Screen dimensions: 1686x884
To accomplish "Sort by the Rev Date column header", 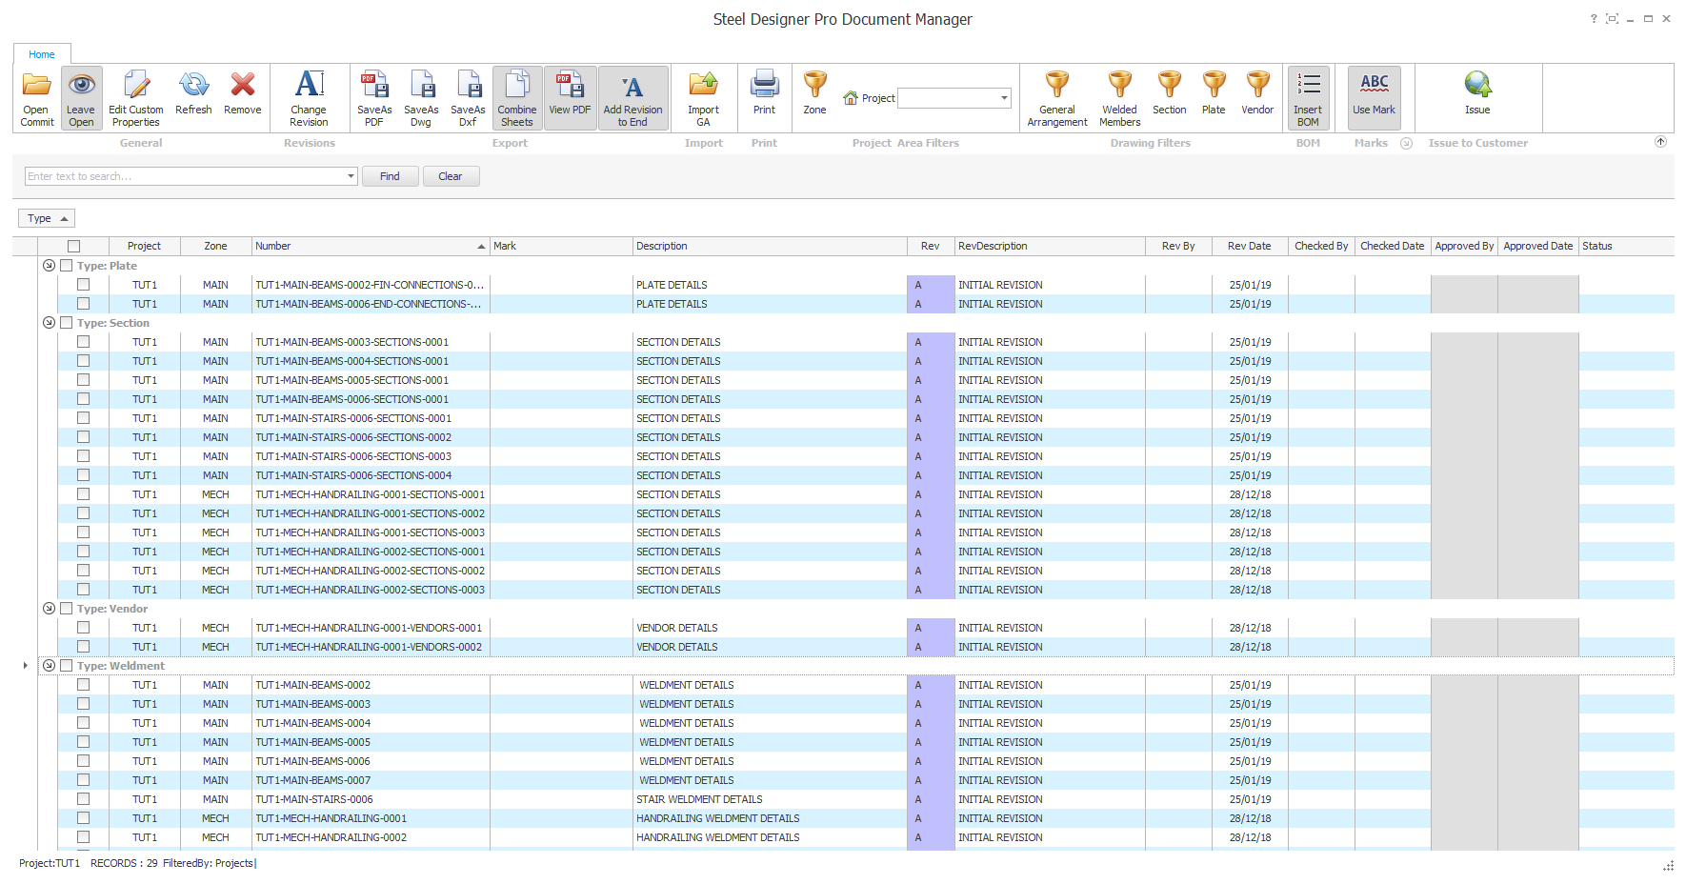I will coord(1249,246).
